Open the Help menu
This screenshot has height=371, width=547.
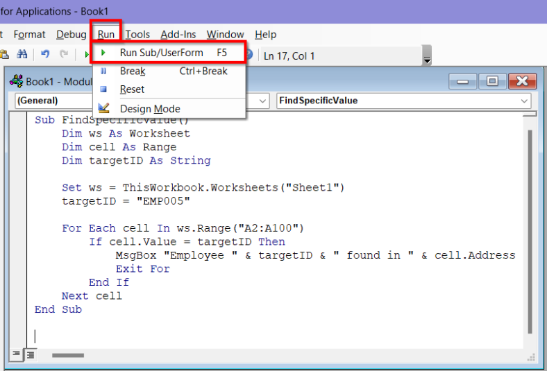coord(265,35)
